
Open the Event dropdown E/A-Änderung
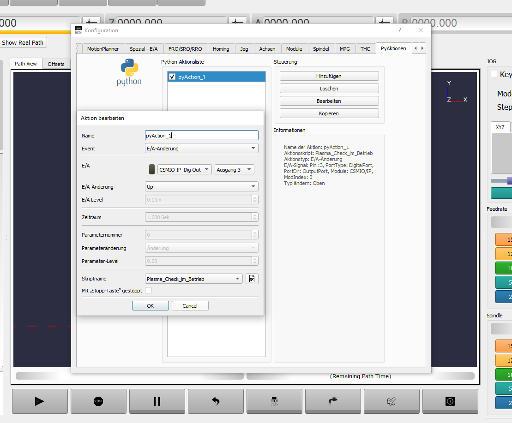pos(201,149)
